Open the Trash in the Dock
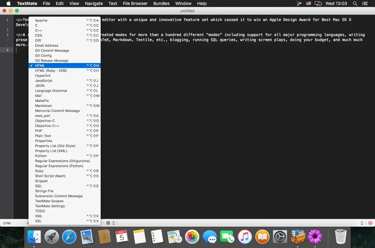This screenshot has height=248, width=375. point(341,236)
